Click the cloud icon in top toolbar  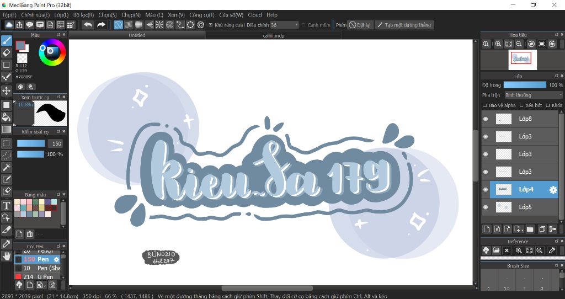click(x=9, y=25)
